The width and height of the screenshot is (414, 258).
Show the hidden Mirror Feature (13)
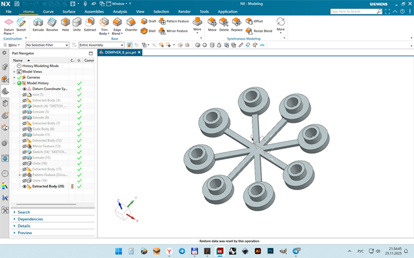tap(25, 146)
